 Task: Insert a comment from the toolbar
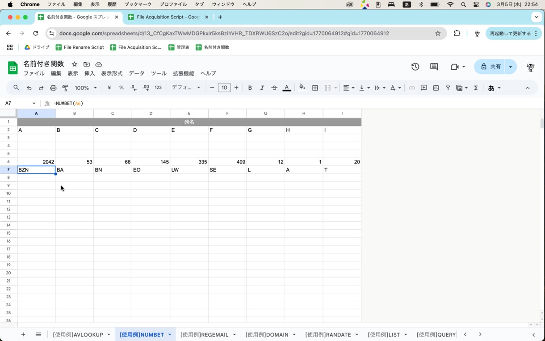(x=424, y=88)
